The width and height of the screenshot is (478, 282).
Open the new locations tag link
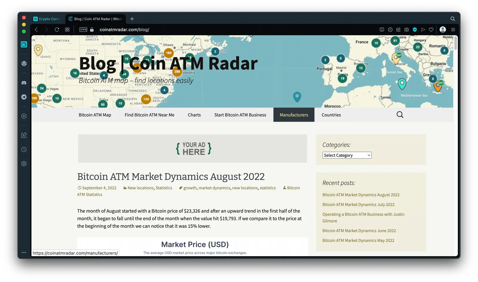click(245, 188)
